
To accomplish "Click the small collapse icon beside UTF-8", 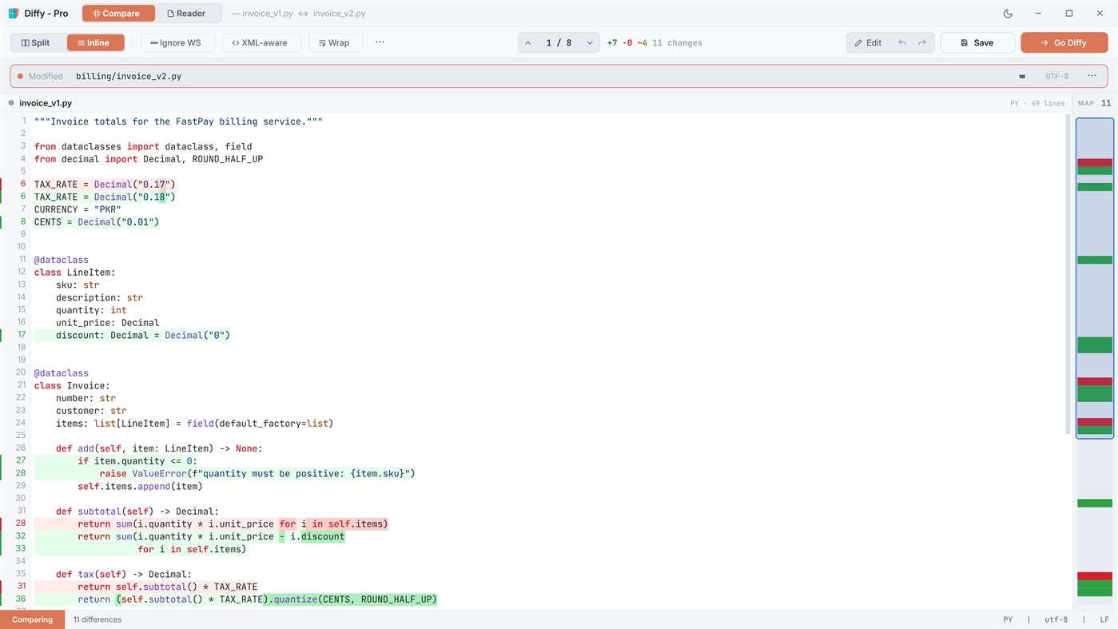I will (1022, 77).
